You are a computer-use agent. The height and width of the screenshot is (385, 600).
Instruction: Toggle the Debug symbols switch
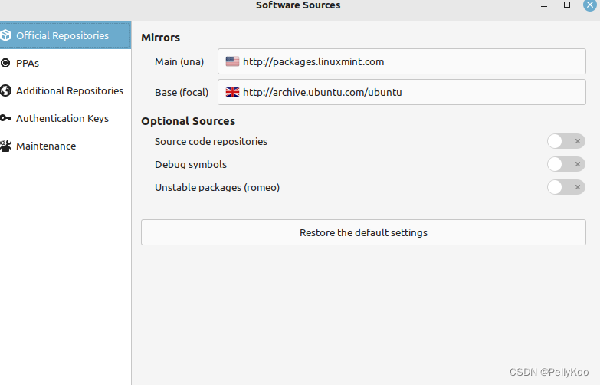566,164
